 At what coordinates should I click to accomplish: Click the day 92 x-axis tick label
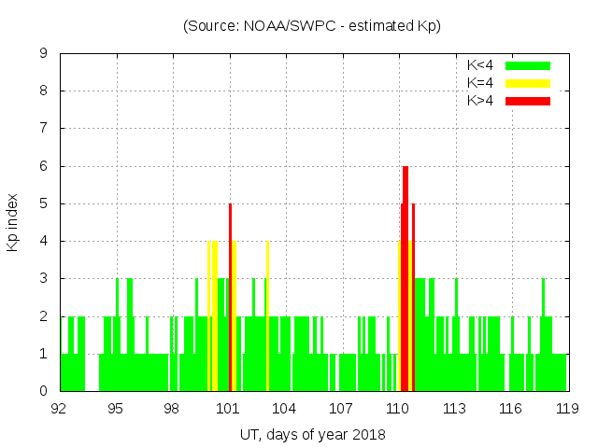click(60, 409)
